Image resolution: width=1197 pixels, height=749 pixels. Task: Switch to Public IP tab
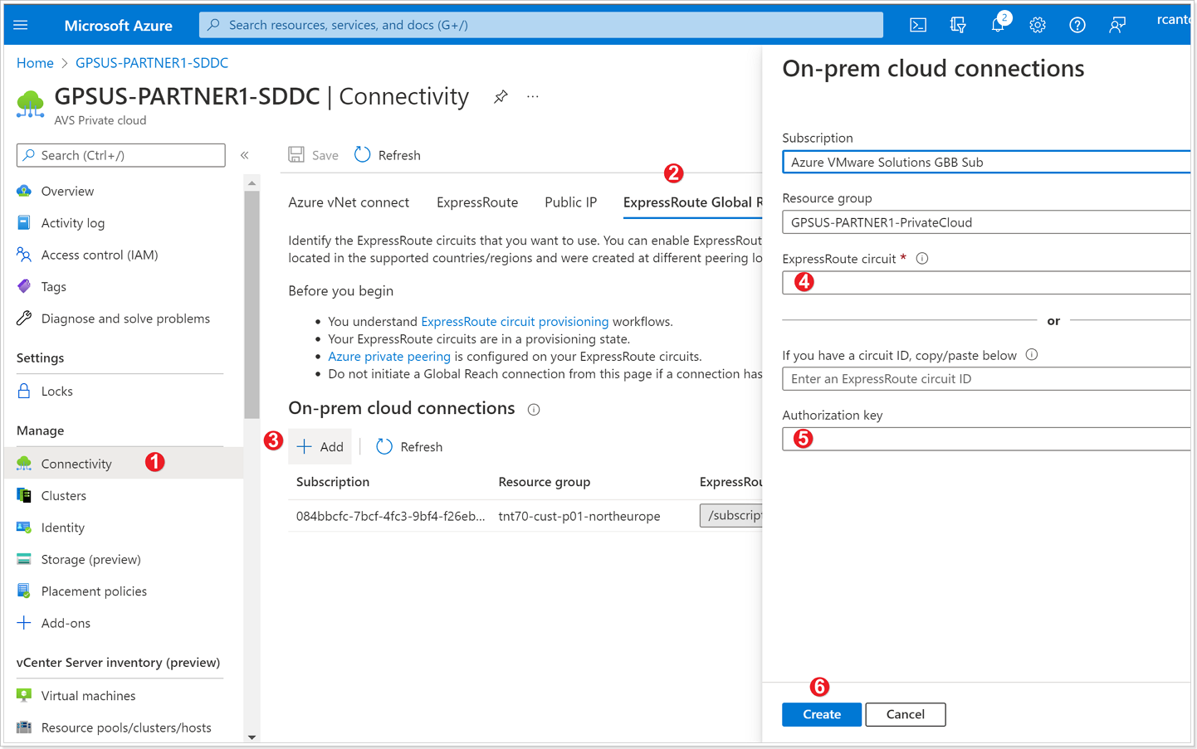[570, 202]
